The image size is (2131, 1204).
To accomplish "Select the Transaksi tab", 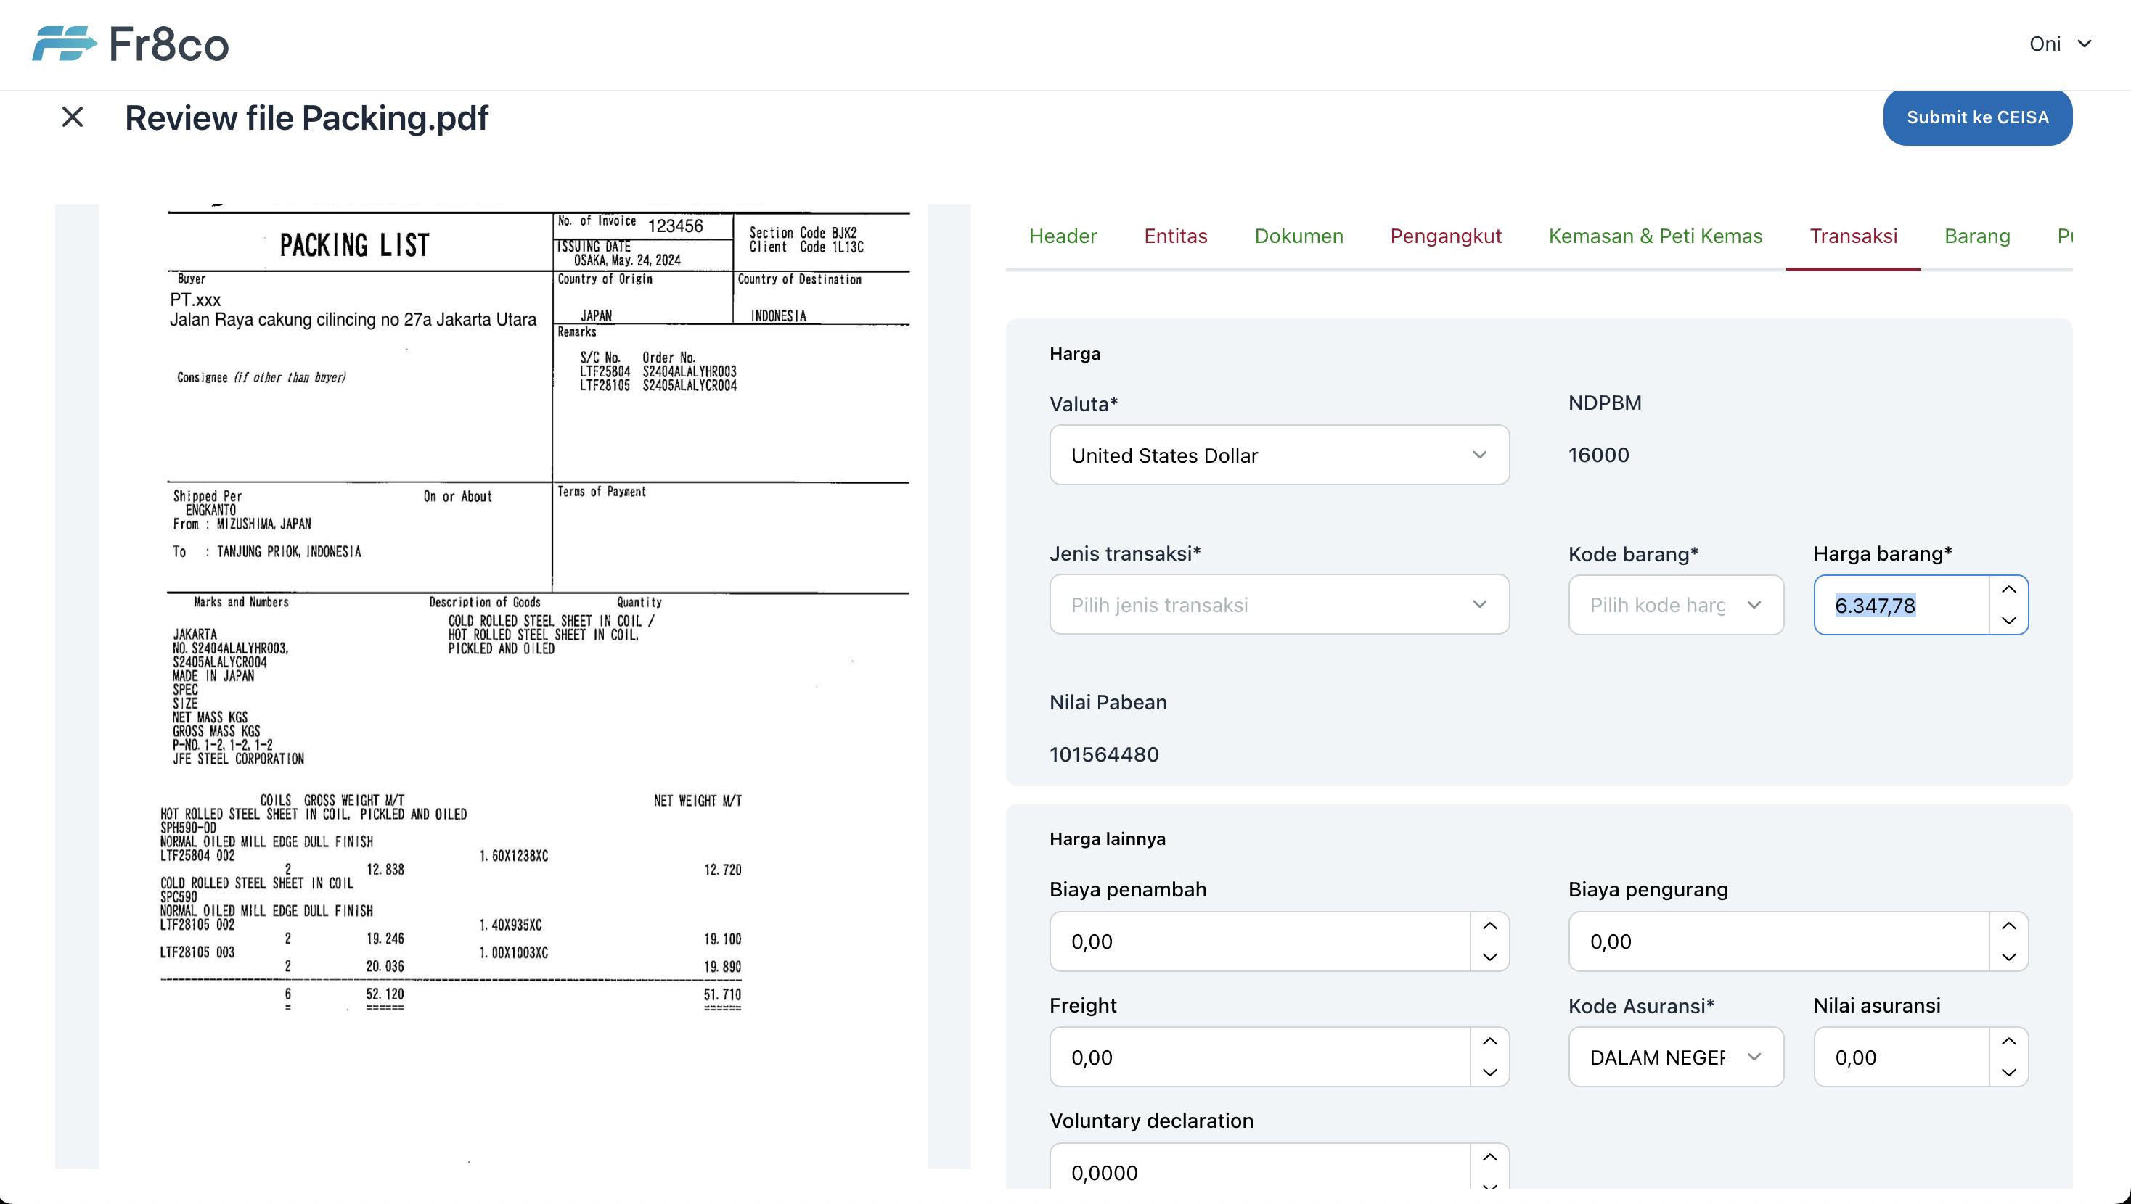I will tap(1853, 237).
